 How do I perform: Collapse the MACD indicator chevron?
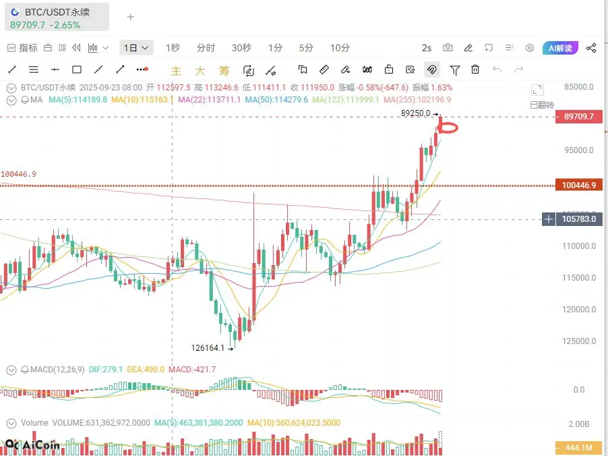(x=11, y=370)
